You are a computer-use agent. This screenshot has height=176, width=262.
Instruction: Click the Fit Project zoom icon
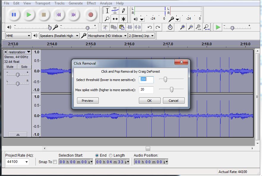coord(206,27)
